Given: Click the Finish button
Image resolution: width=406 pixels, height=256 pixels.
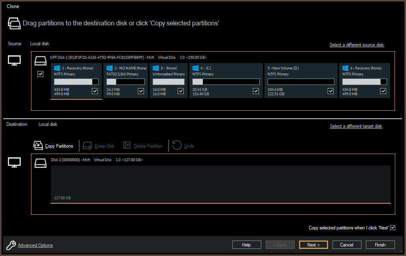Looking at the screenshot, I should click(x=380, y=244).
